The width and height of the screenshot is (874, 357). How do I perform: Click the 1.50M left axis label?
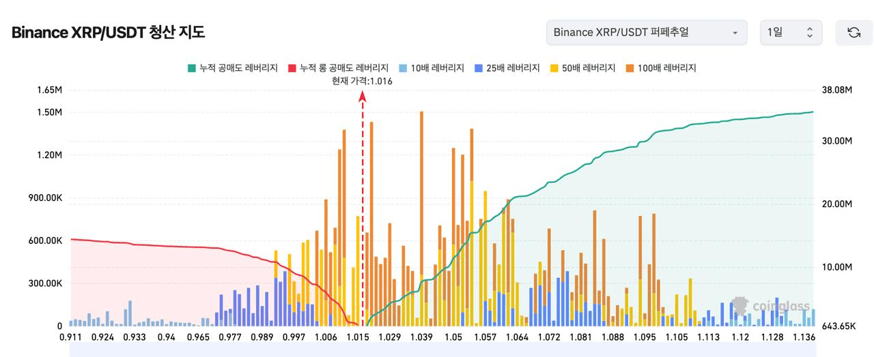click(x=49, y=112)
